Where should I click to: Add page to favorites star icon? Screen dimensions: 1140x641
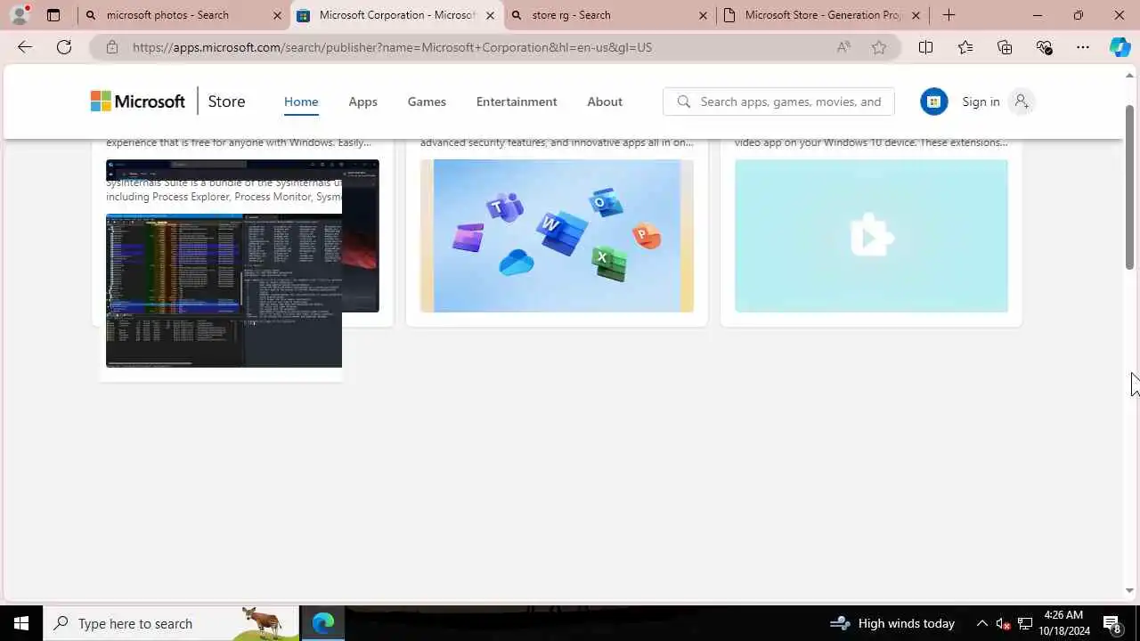pos(879,47)
